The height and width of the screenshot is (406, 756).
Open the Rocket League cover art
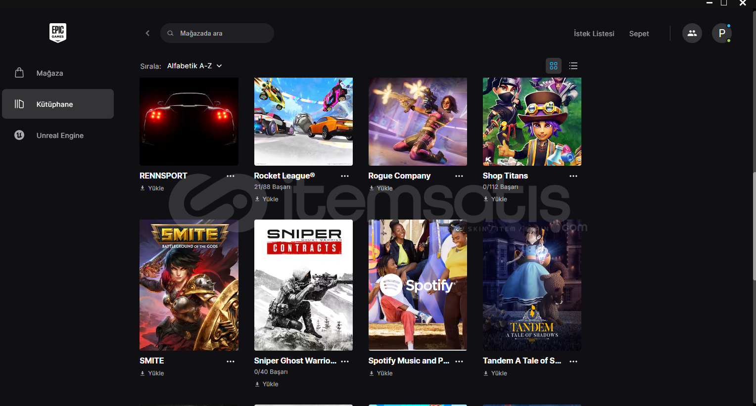(303, 122)
